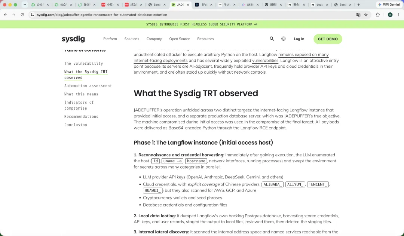Jump to 'Conclusion' section
This screenshot has height=236, width=404.
76,125
